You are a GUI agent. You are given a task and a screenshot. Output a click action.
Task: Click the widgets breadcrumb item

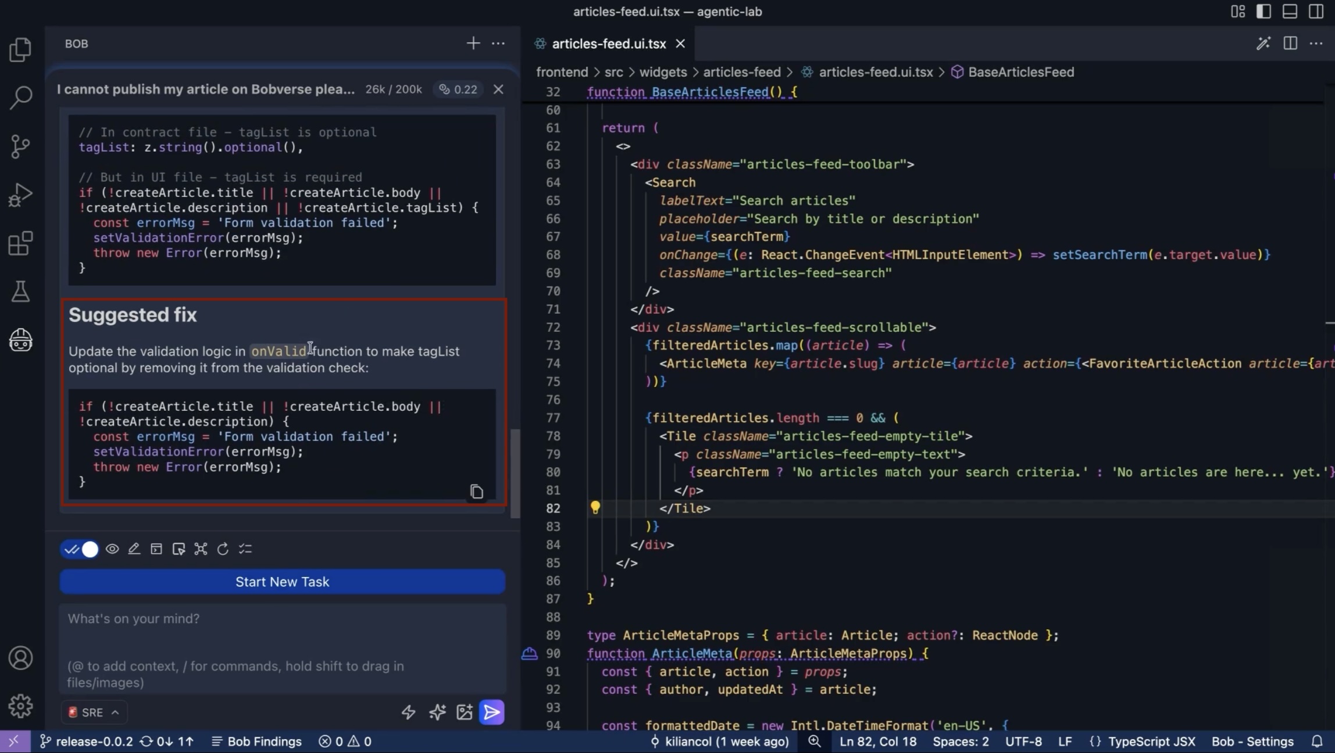coord(663,72)
